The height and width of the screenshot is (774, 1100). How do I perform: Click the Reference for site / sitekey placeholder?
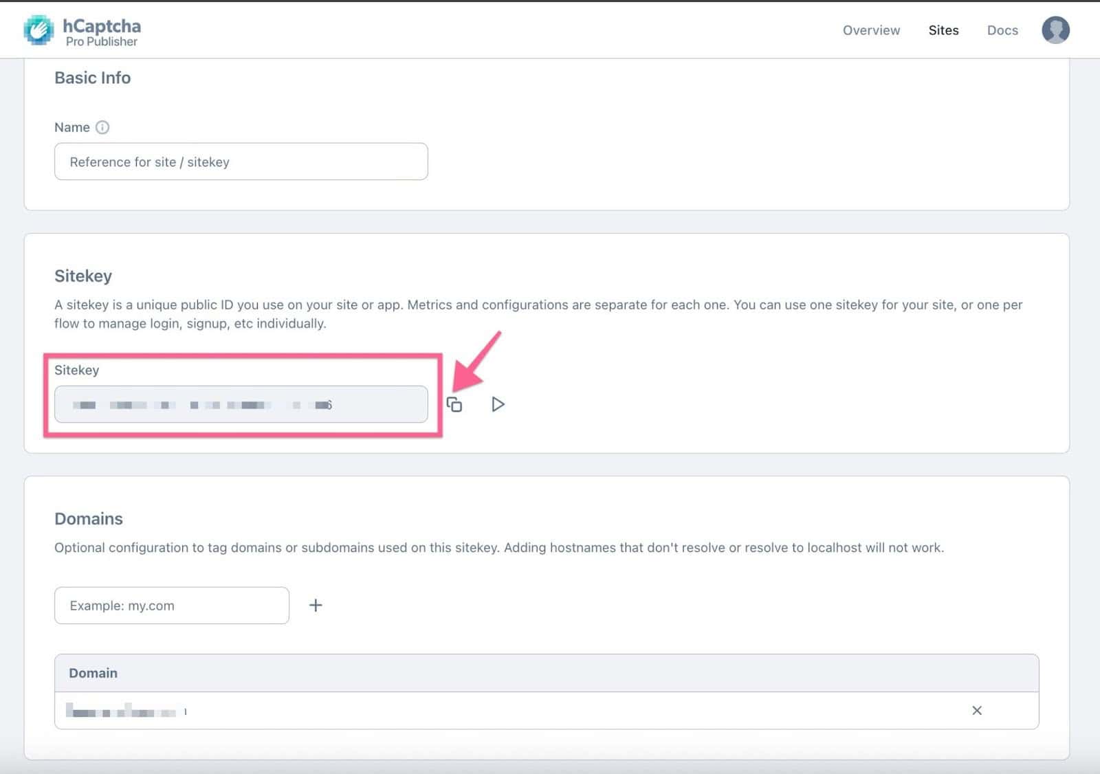241,162
